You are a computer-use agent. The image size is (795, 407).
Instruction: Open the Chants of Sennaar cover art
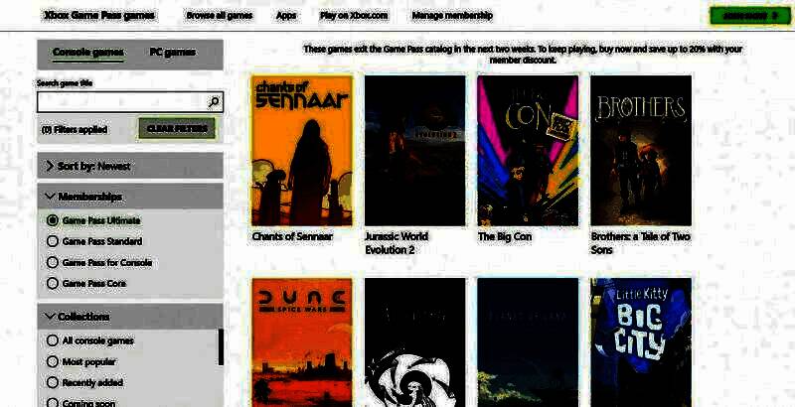pyautogui.click(x=302, y=151)
